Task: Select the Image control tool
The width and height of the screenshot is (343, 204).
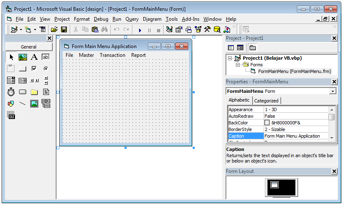Action: point(34,104)
